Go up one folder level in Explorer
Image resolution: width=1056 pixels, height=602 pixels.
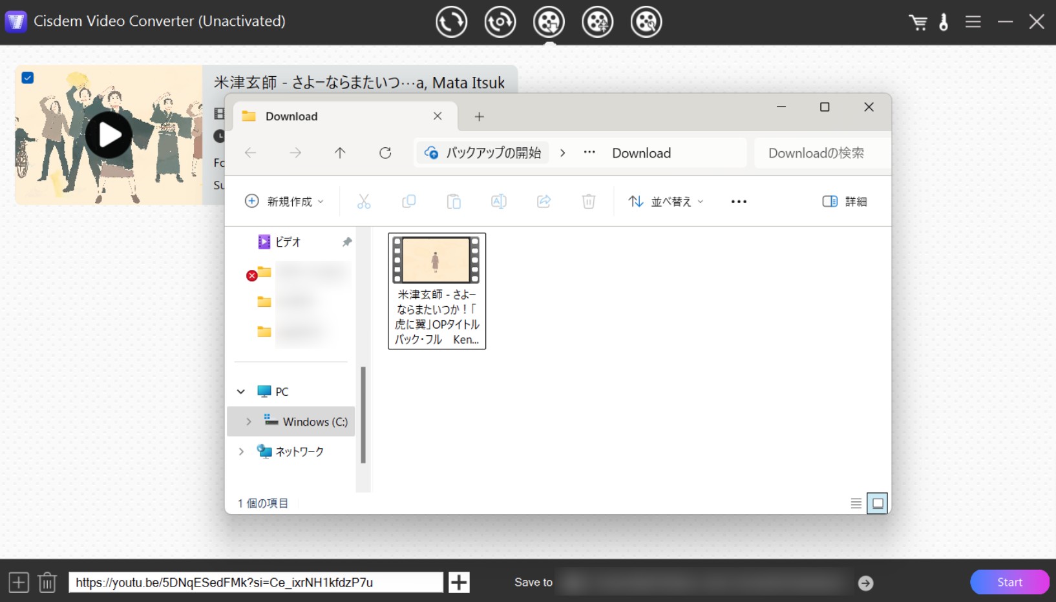tap(340, 153)
